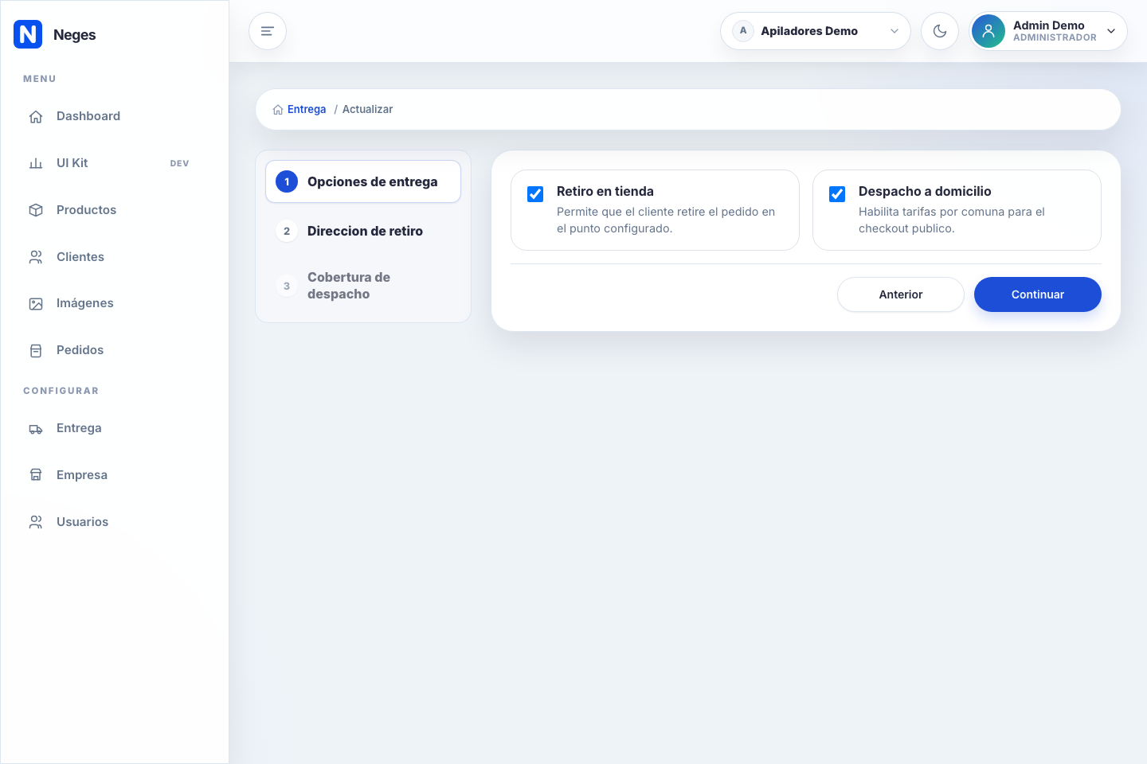Click the Admin Demo name text
Screen dimensions: 1147x764
click(1048, 25)
